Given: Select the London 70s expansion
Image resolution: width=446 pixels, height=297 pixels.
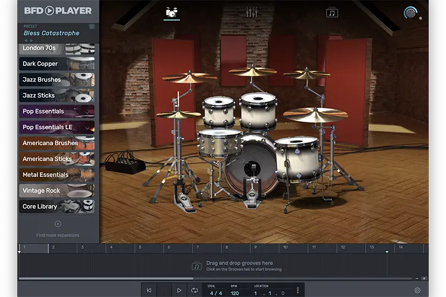Looking at the screenshot, I should [57, 49].
